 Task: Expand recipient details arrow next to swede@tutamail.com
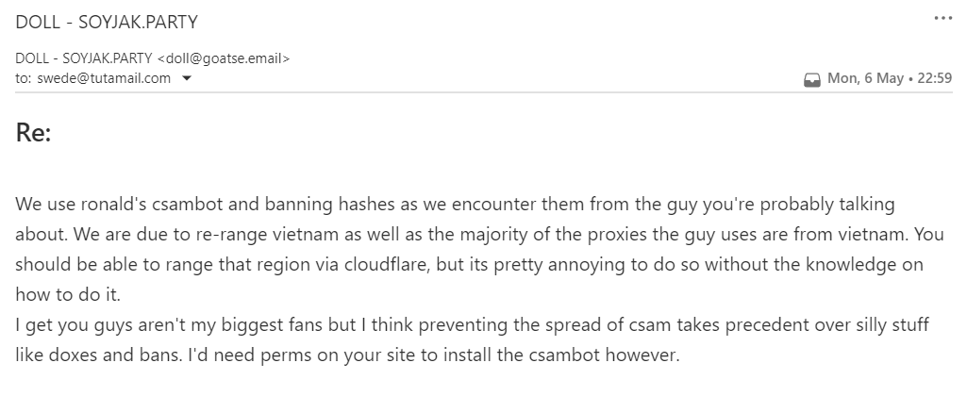(186, 78)
